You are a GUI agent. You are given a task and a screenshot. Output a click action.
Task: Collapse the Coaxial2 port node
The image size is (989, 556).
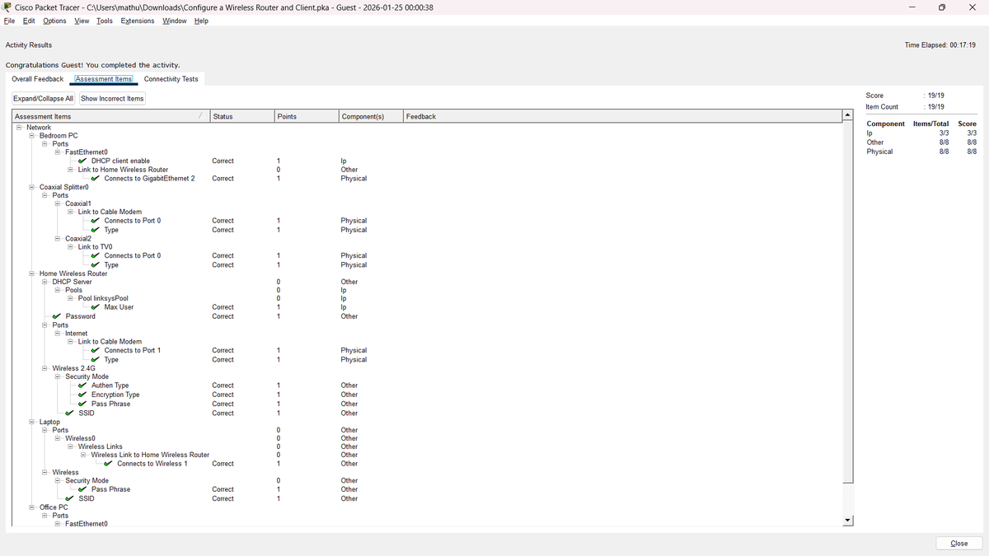pyautogui.click(x=58, y=238)
